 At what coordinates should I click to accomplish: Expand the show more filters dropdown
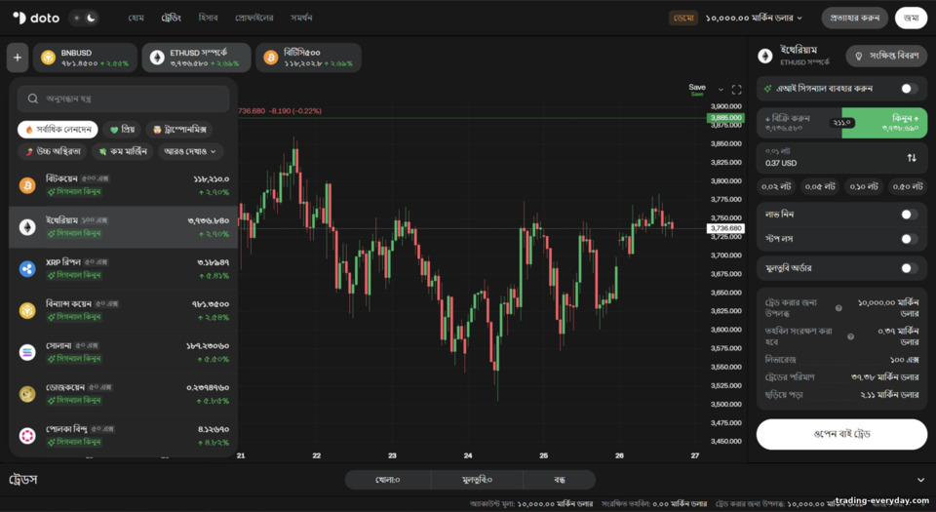click(x=190, y=151)
